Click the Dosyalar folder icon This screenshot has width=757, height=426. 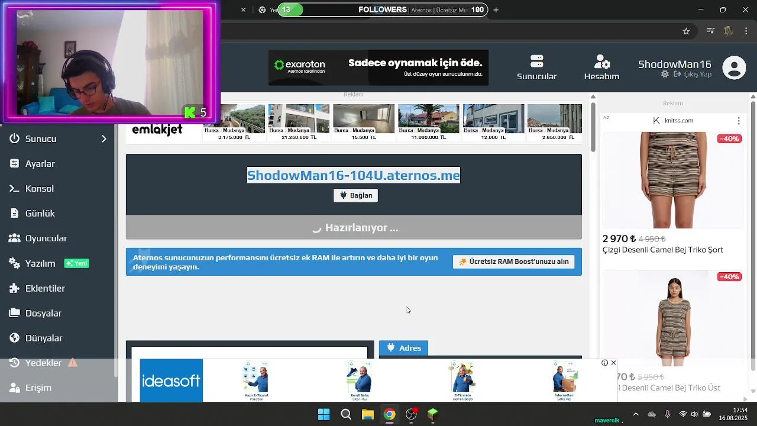pos(15,313)
